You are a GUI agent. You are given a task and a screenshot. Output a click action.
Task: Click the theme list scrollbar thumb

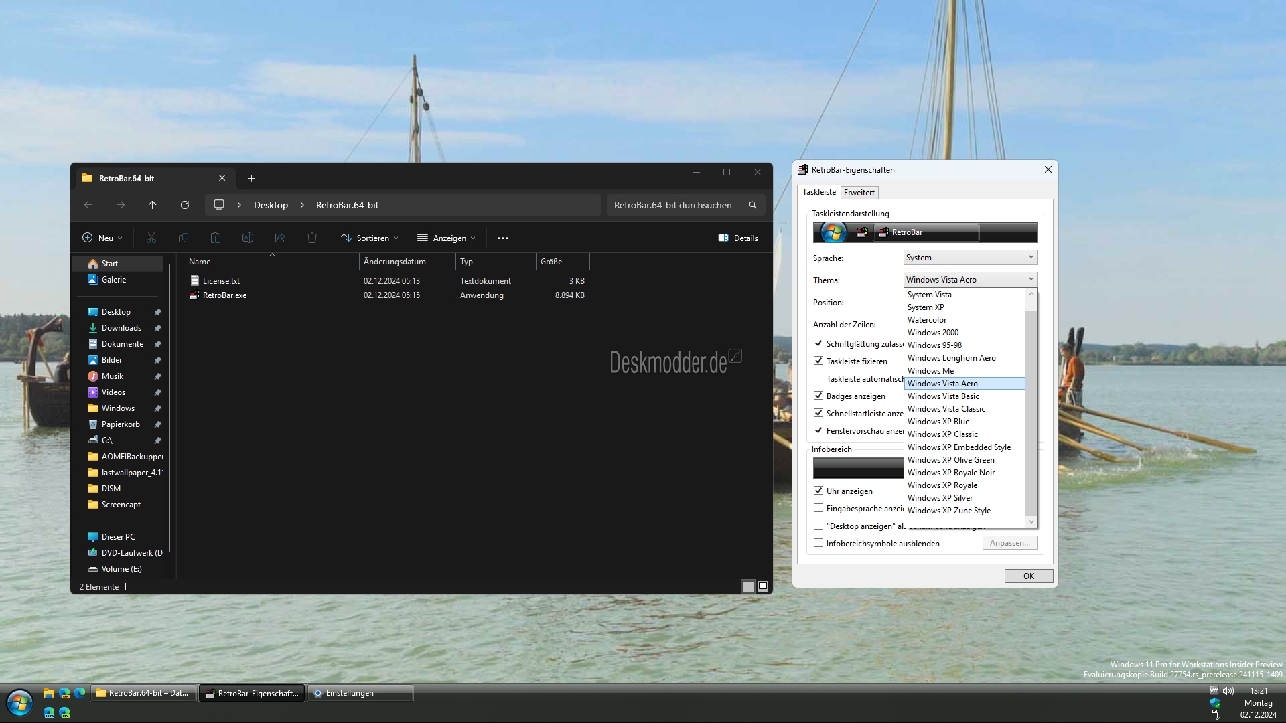coord(1031,413)
